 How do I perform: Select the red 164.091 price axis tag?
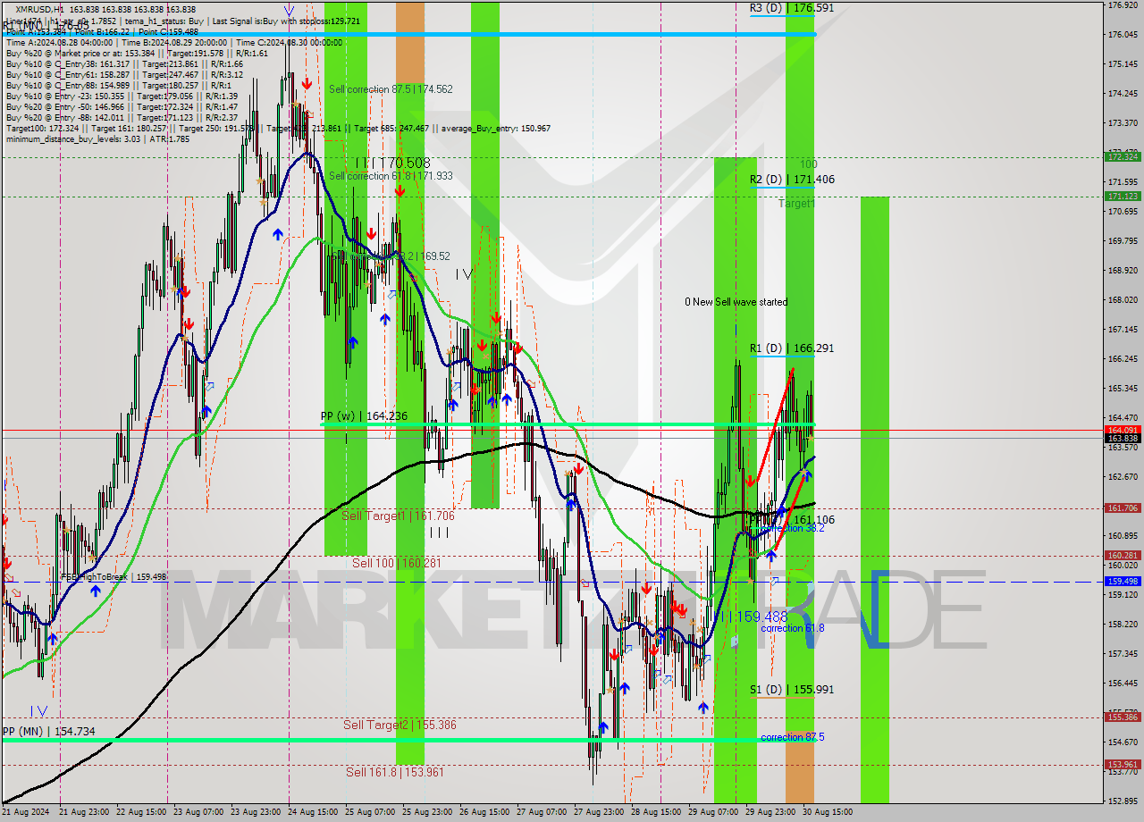pyautogui.click(x=1122, y=430)
